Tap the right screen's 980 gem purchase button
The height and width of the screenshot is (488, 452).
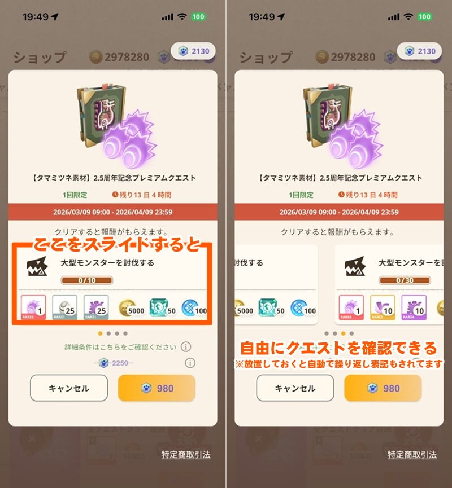click(x=383, y=388)
